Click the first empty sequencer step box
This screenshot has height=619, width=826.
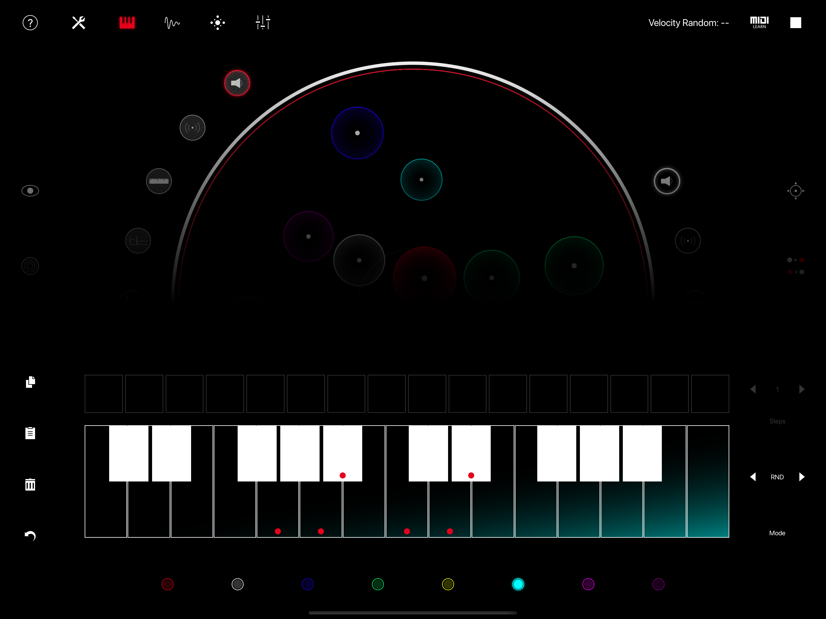pyautogui.click(x=103, y=394)
